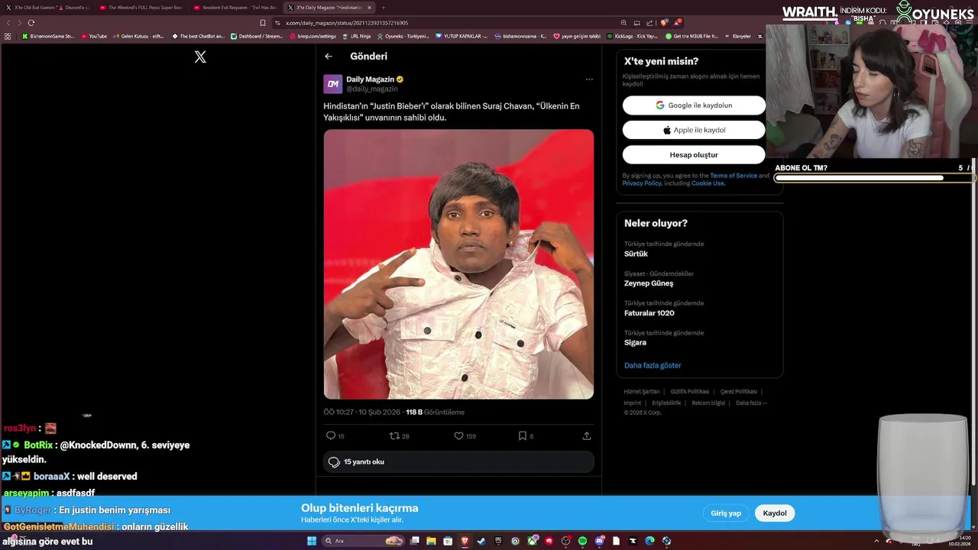Switch to the X'te Old But Gamer tab
Screen dimensions: 978x550
point(47,8)
